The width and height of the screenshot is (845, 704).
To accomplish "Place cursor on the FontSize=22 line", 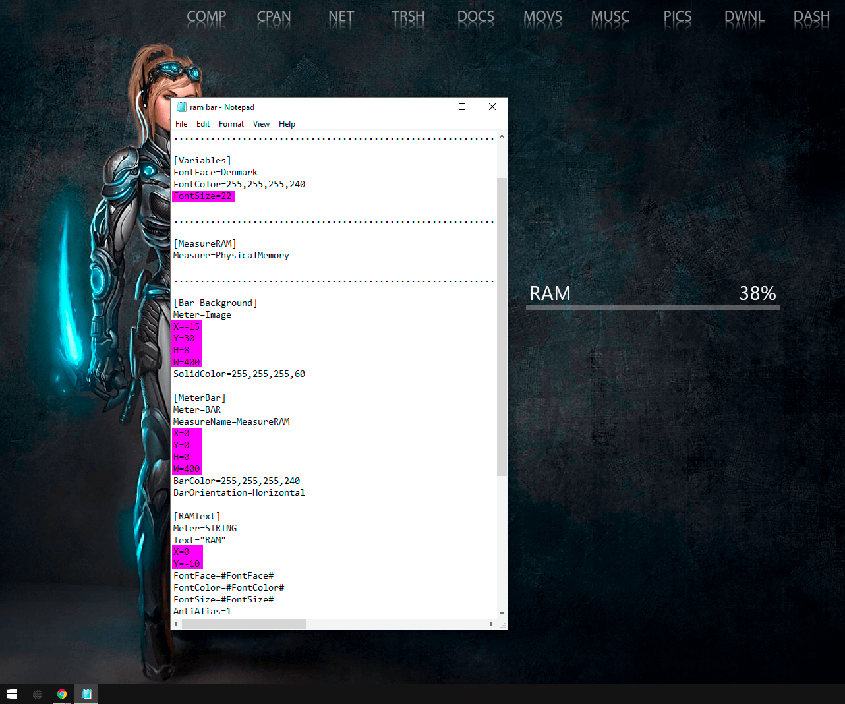I will [x=203, y=196].
